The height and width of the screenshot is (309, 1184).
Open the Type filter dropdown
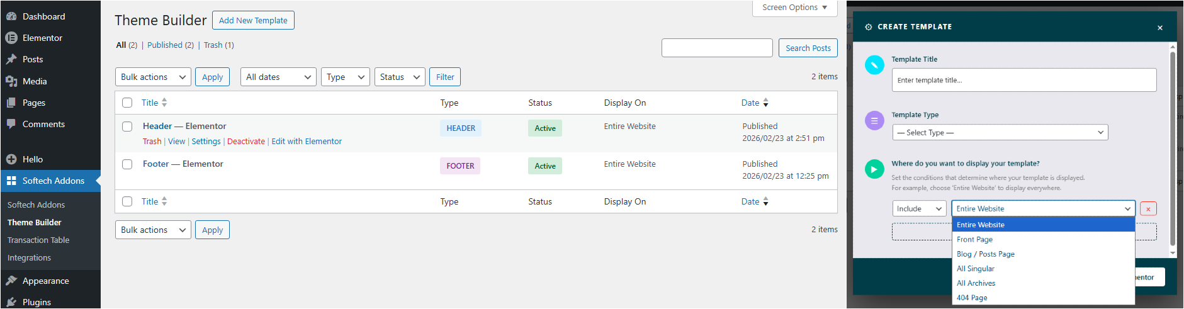point(346,77)
